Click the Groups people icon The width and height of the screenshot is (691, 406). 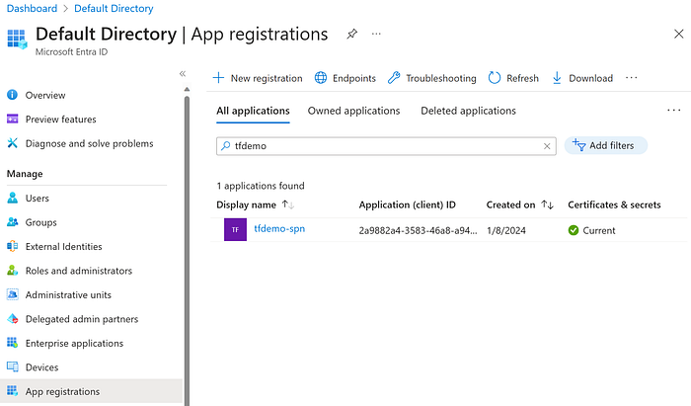click(12, 221)
